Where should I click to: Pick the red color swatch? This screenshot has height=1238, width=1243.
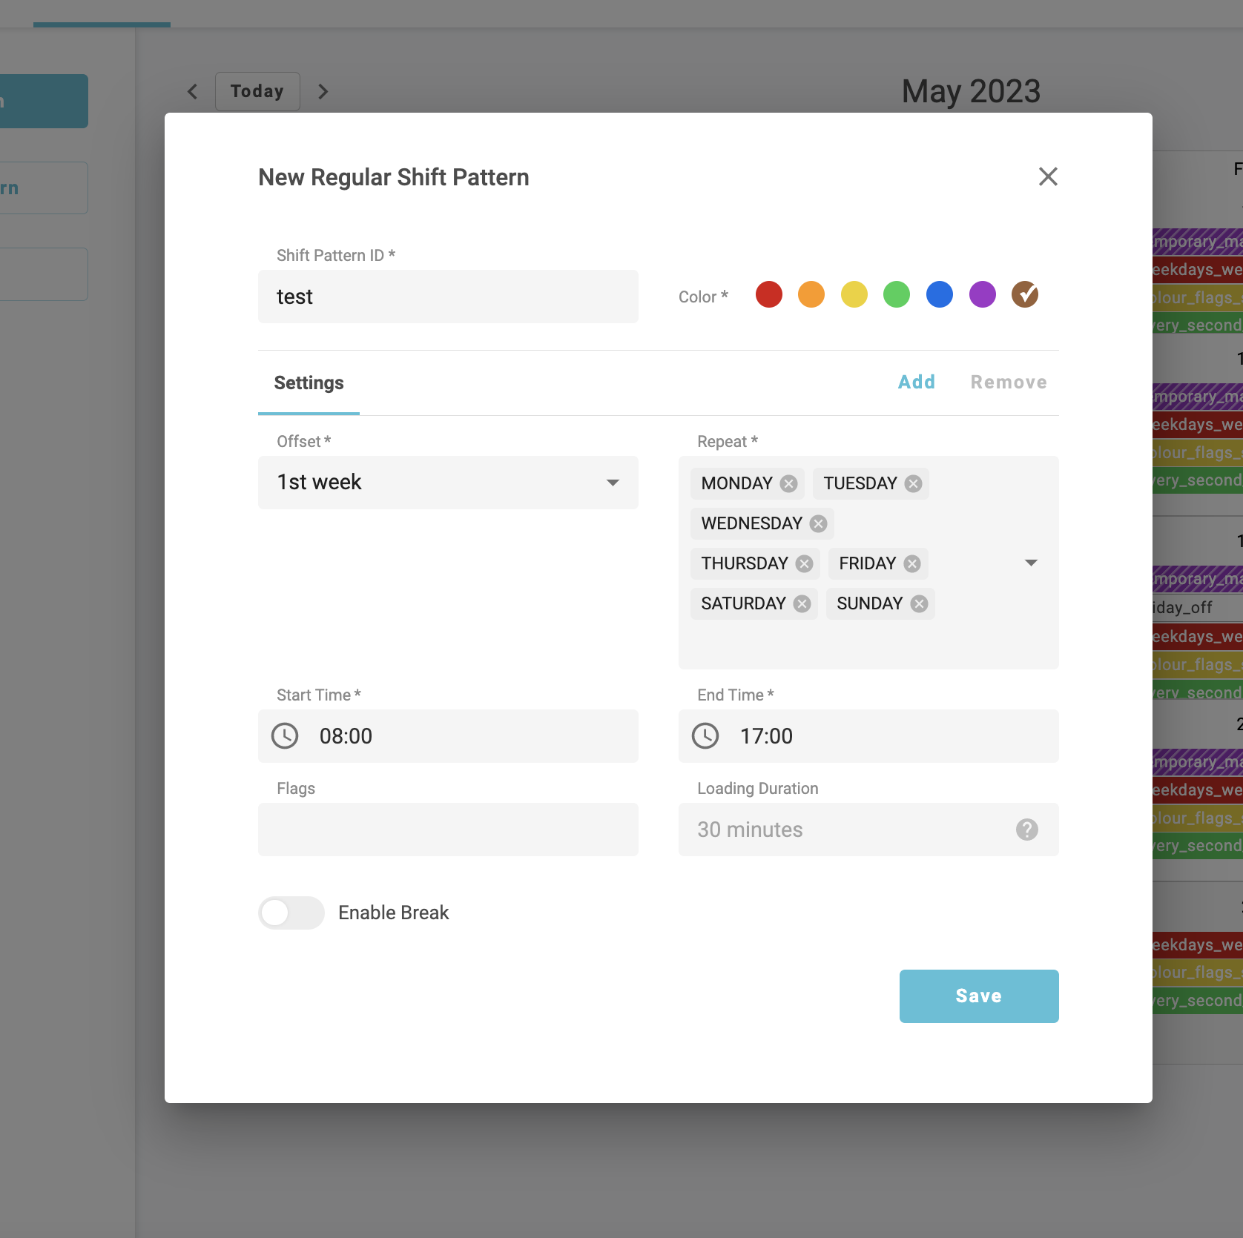[x=769, y=294]
